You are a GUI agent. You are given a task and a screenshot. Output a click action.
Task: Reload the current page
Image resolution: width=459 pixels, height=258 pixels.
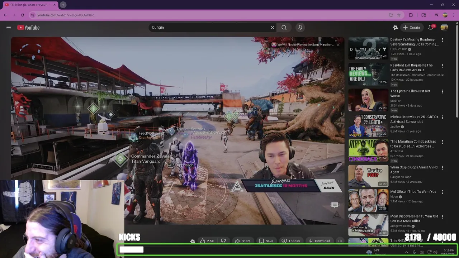pos(23,15)
